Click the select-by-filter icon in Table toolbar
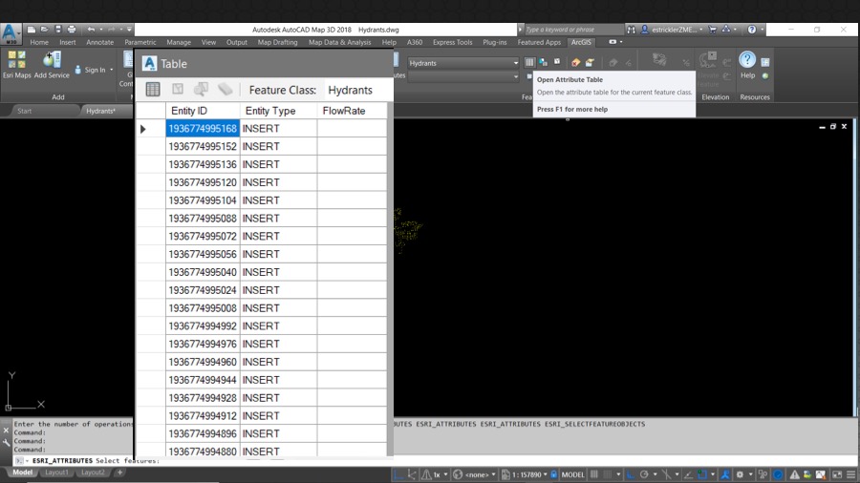 click(x=178, y=90)
